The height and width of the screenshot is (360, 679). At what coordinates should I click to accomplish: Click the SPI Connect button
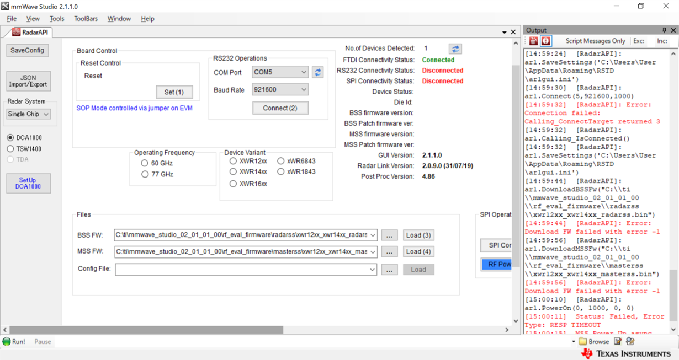496,245
